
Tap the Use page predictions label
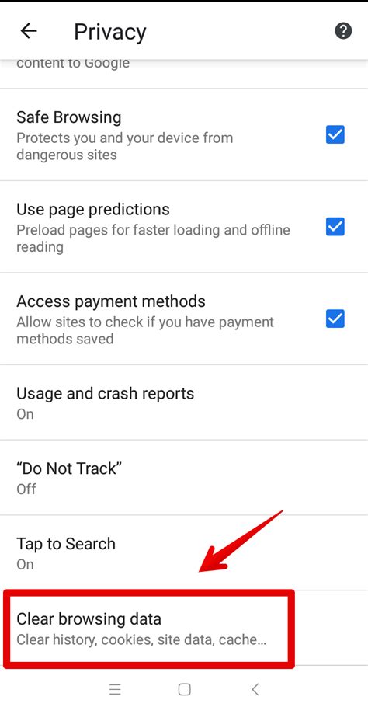93,210
